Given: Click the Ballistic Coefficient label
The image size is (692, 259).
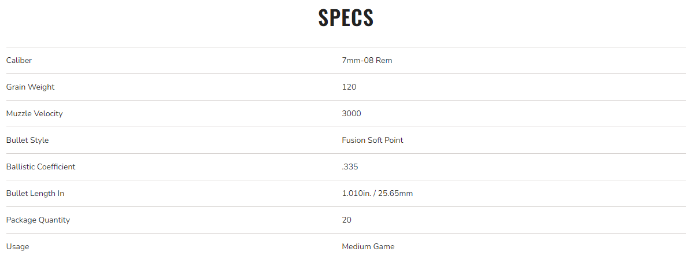Looking at the screenshot, I should [40, 166].
